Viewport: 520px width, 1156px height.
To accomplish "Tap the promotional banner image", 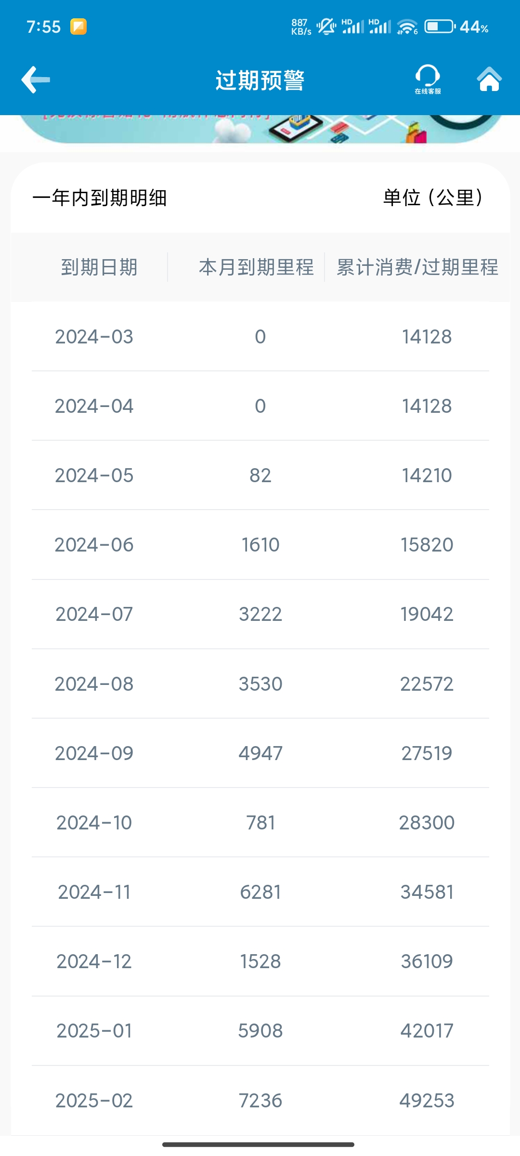I will (260, 129).
